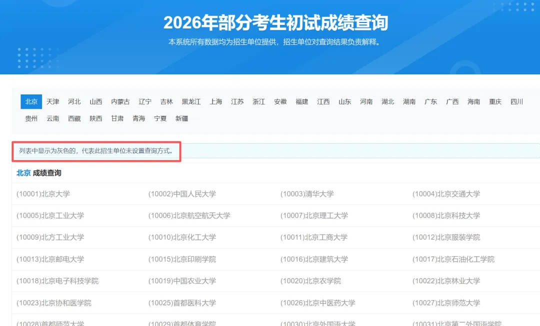Select the 黑龙江 tab
540x326 pixels.
191,102
